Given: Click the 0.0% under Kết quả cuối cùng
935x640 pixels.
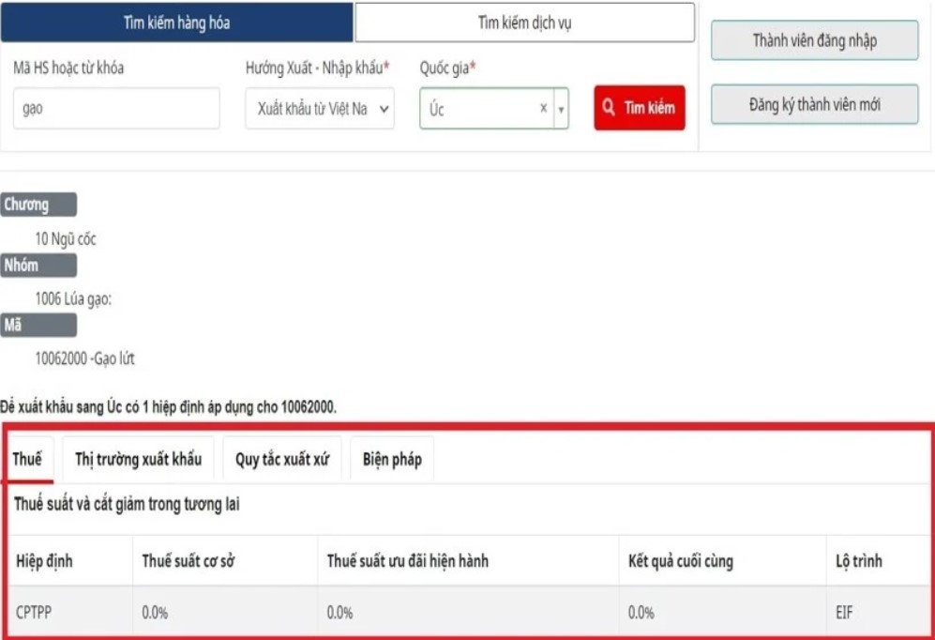Looking at the screenshot, I should click(641, 613).
